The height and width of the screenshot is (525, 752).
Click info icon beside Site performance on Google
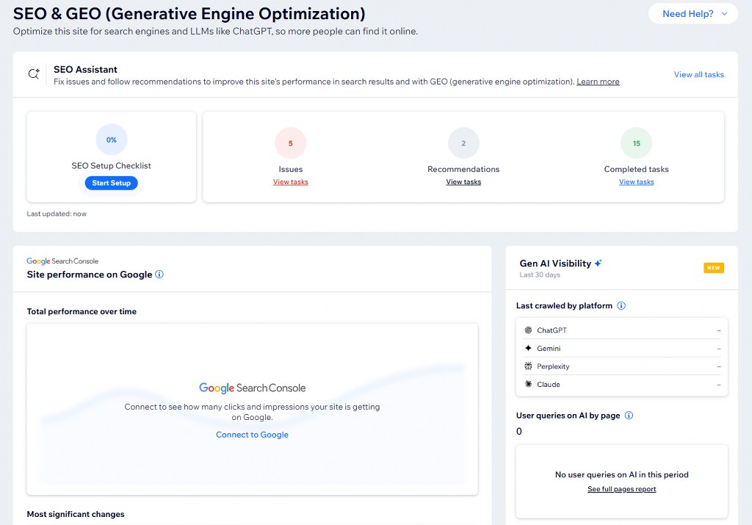point(159,274)
